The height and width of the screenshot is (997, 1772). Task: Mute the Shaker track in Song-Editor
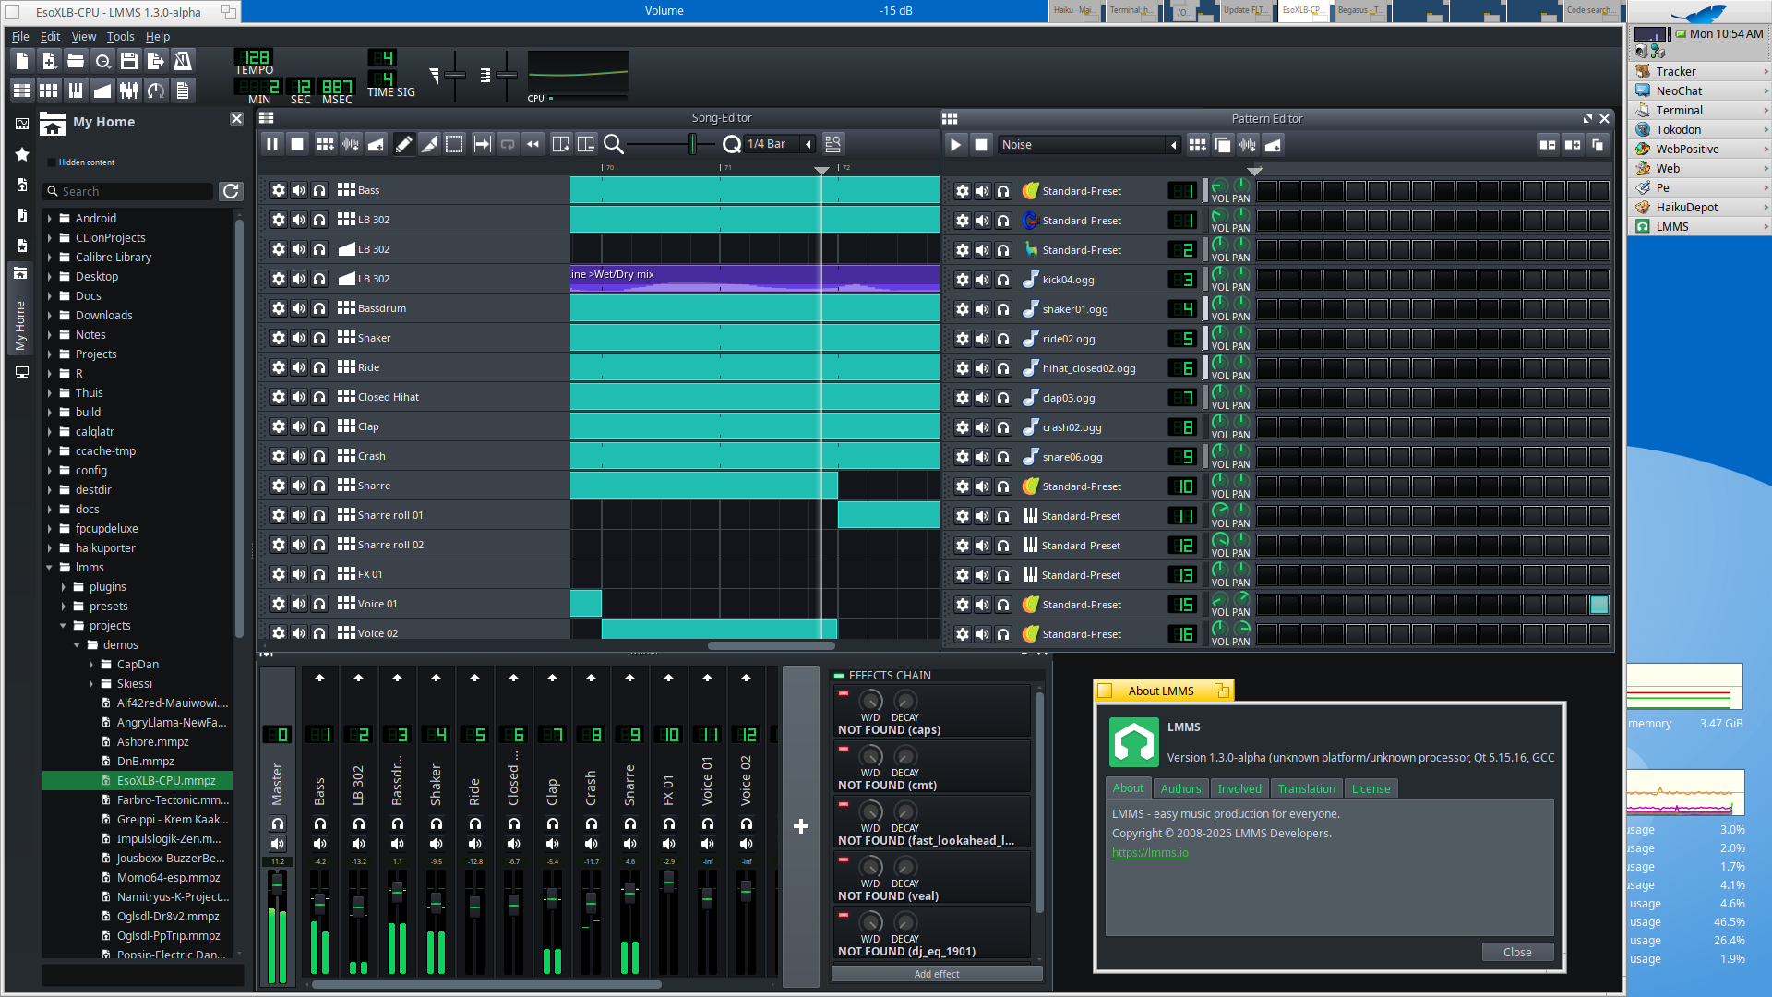(299, 338)
